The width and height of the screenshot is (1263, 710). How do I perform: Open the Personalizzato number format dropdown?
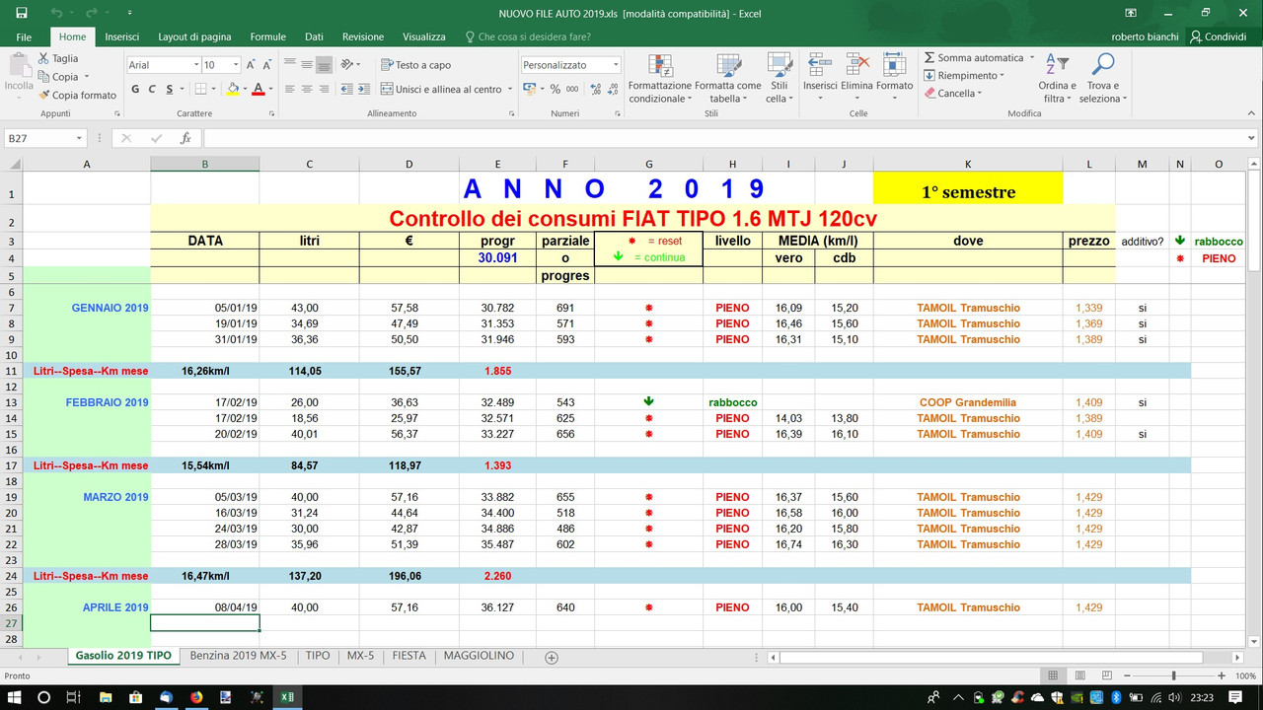pos(615,65)
